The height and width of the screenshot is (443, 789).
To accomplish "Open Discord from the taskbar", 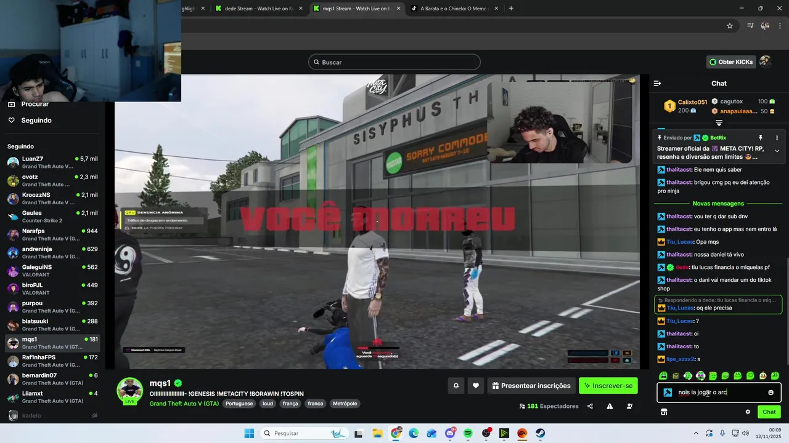I will point(451,433).
